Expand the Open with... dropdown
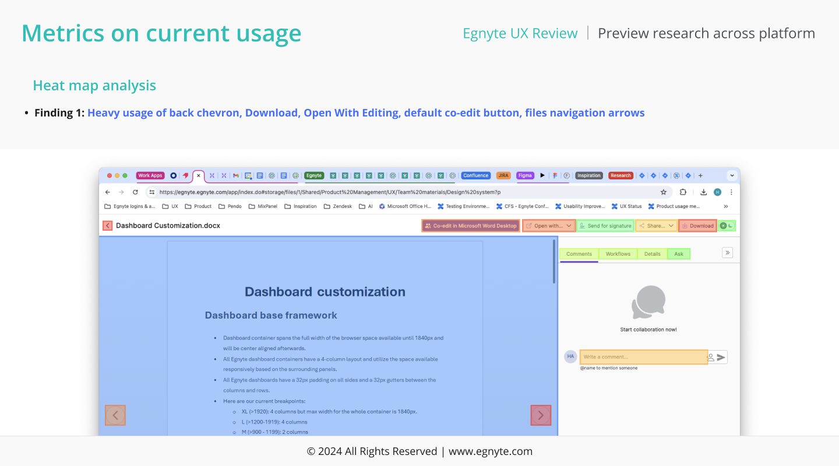The height and width of the screenshot is (466, 839). tap(569, 225)
